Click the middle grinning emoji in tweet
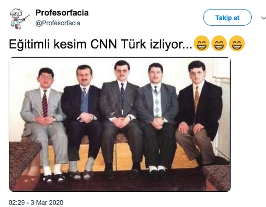This screenshot has width=266, height=207. pyautogui.click(x=219, y=43)
